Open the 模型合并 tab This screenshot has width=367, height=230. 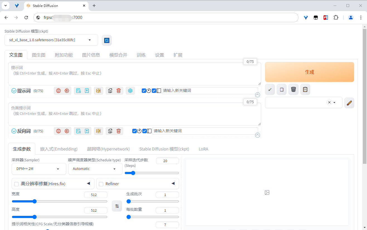tap(118, 55)
